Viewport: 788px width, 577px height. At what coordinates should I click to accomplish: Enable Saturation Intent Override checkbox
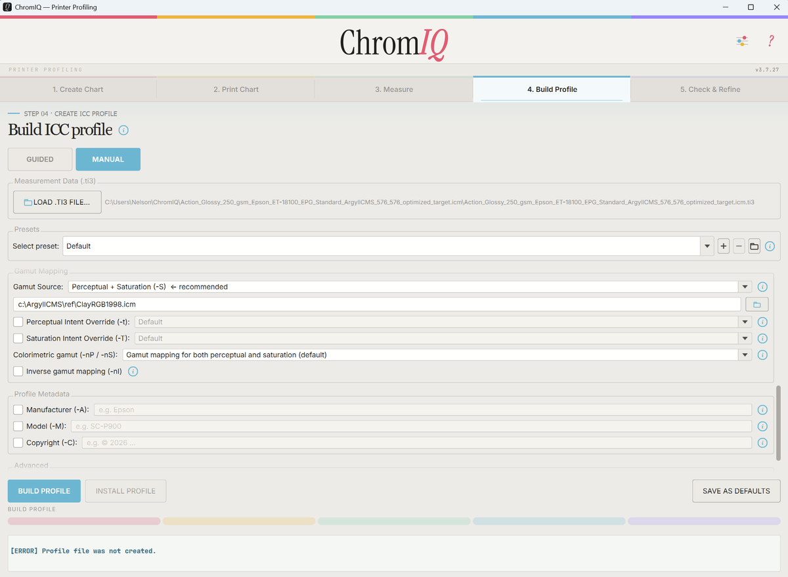(18, 338)
